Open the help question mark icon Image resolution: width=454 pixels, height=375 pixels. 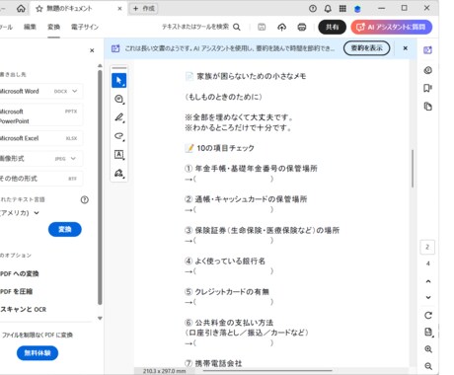[x=313, y=9]
